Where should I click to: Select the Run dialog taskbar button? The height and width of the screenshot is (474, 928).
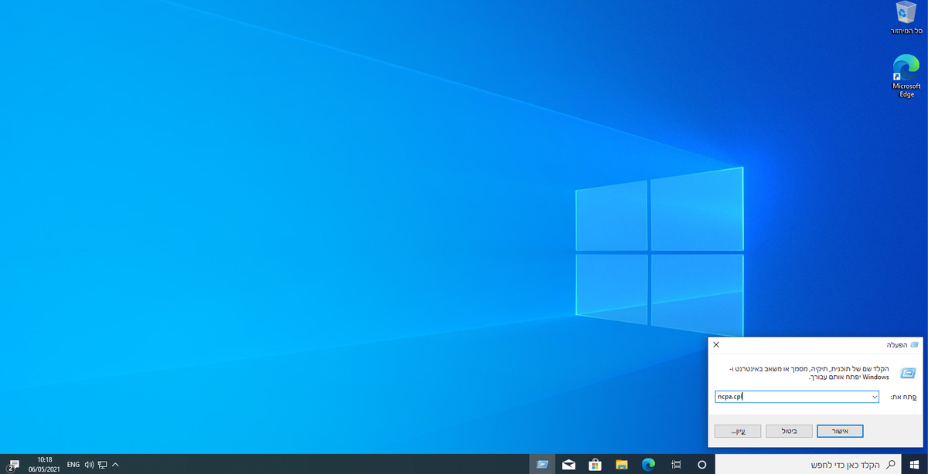point(542,464)
